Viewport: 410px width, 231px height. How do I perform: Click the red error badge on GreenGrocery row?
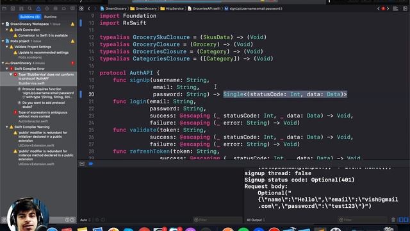[72, 63]
